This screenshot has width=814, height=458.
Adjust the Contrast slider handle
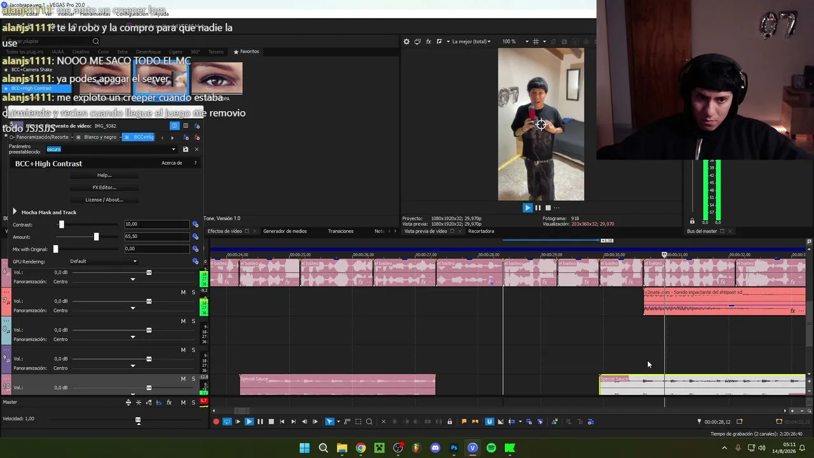point(61,225)
